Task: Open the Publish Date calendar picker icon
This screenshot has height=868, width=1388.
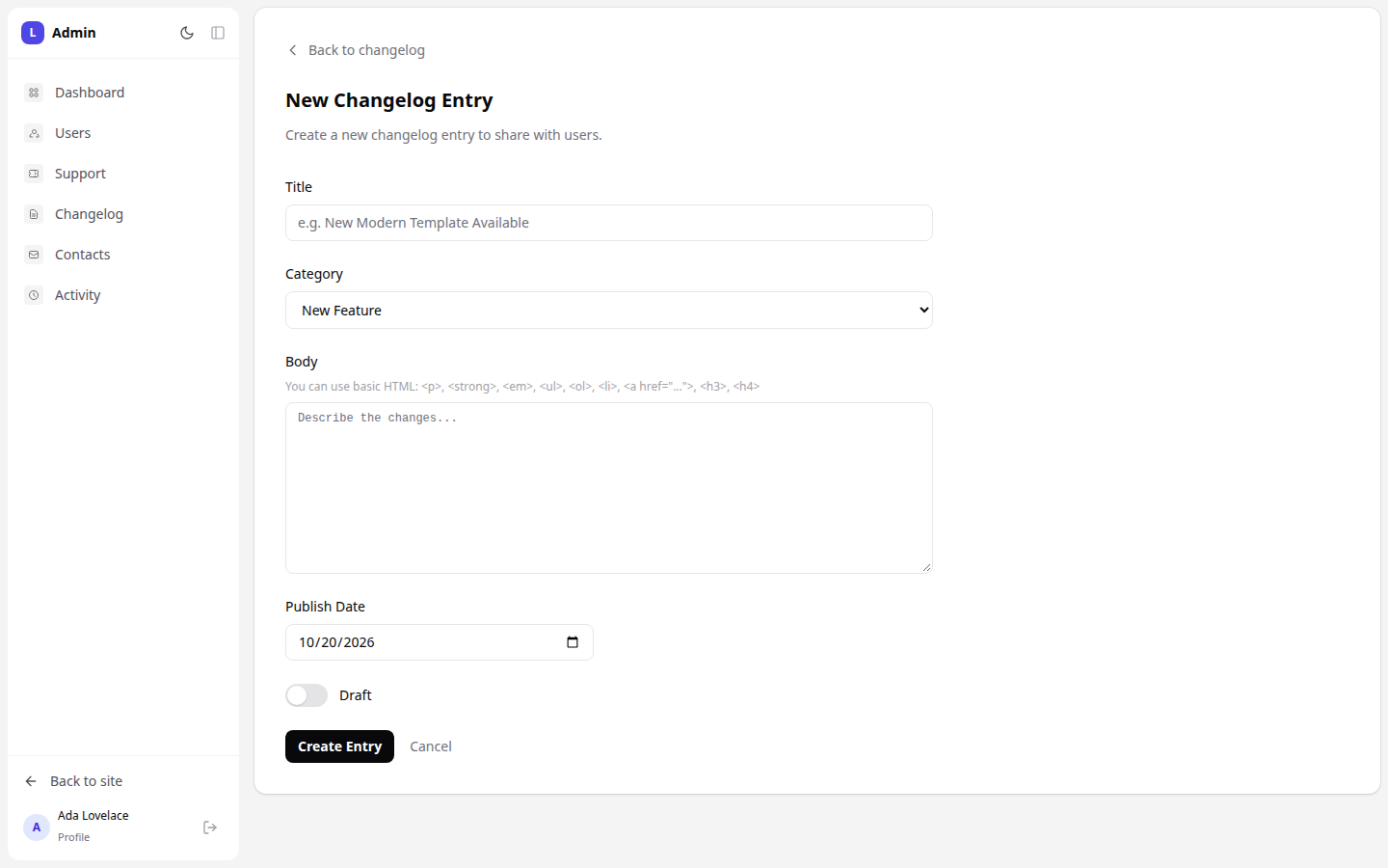Action: pos(573,642)
